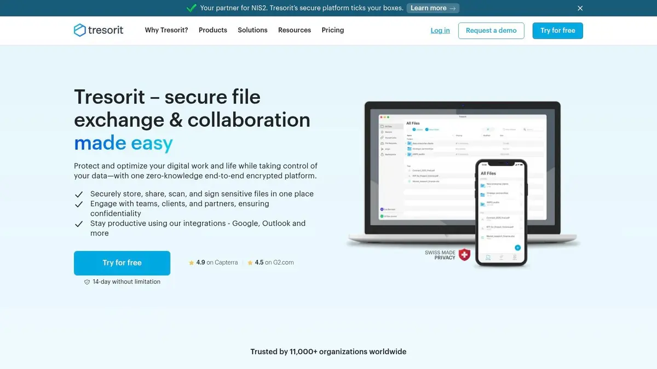Image resolution: width=657 pixels, height=369 pixels.
Task: Click the Learn more button in the banner
Action: pyautogui.click(x=433, y=8)
